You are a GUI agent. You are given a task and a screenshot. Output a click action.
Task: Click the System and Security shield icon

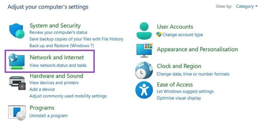coord(17,31)
